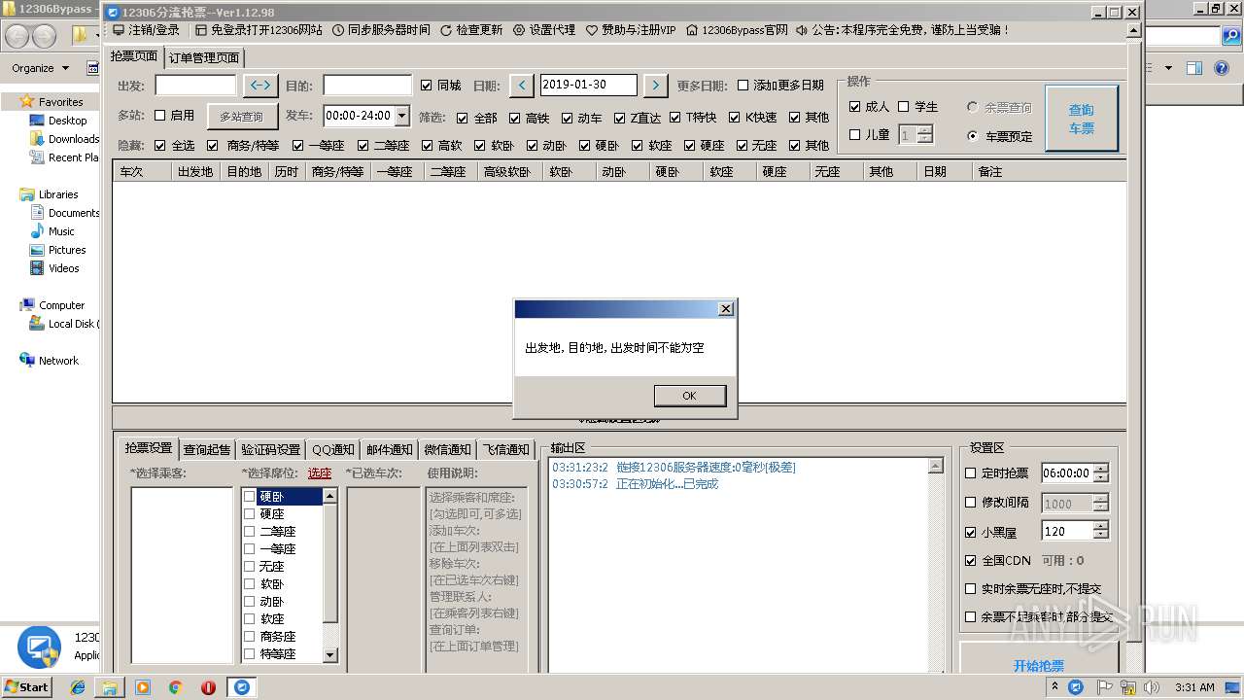Image resolution: width=1244 pixels, height=700 pixels.
Task: Open Downloads in Explorer sidebar
Action: pos(64,139)
